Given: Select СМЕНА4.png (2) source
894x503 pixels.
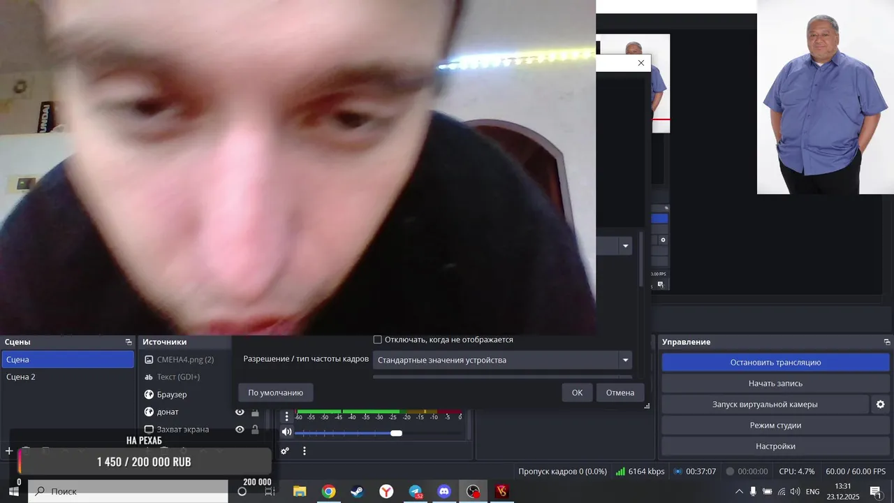Looking at the screenshot, I should [186, 360].
